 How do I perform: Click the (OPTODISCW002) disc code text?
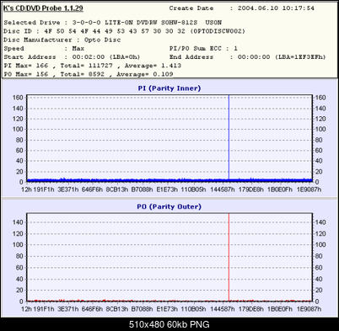(x=218, y=31)
